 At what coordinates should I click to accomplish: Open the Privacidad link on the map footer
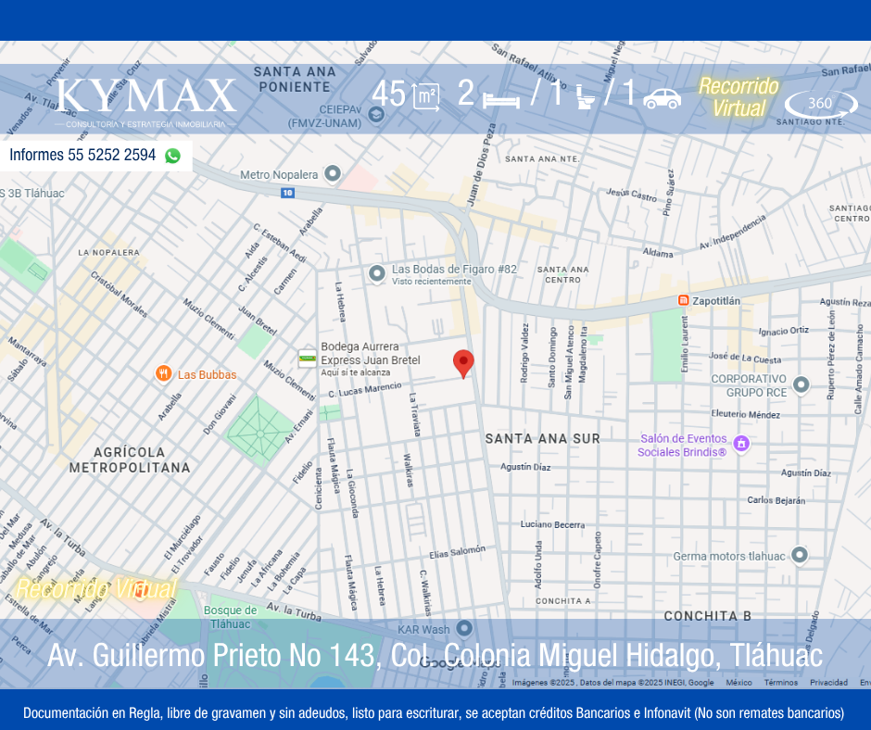[x=828, y=683]
